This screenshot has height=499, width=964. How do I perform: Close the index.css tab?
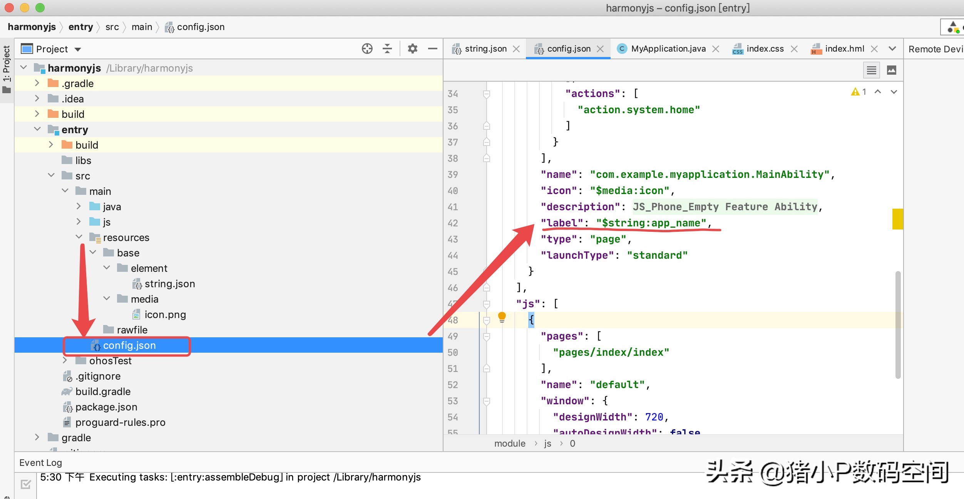(794, 49)
